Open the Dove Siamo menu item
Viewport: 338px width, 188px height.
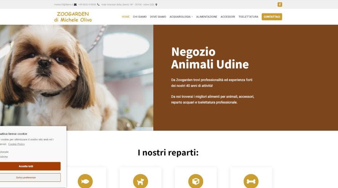[x=158, y=17]
